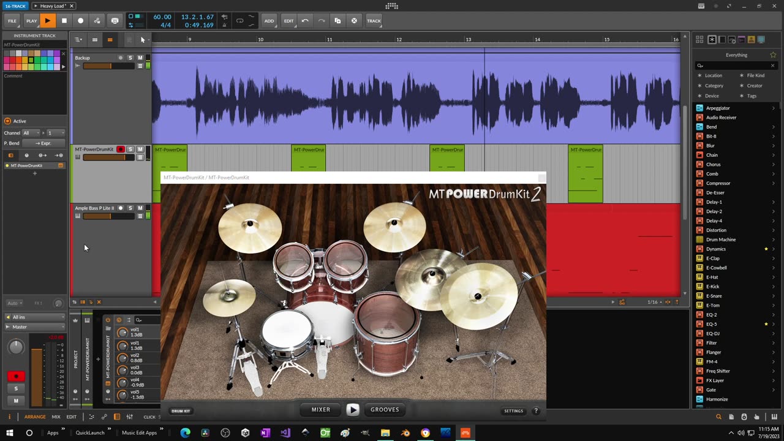
Task: Open the FILE menu
Action: [x=12, y=21]
